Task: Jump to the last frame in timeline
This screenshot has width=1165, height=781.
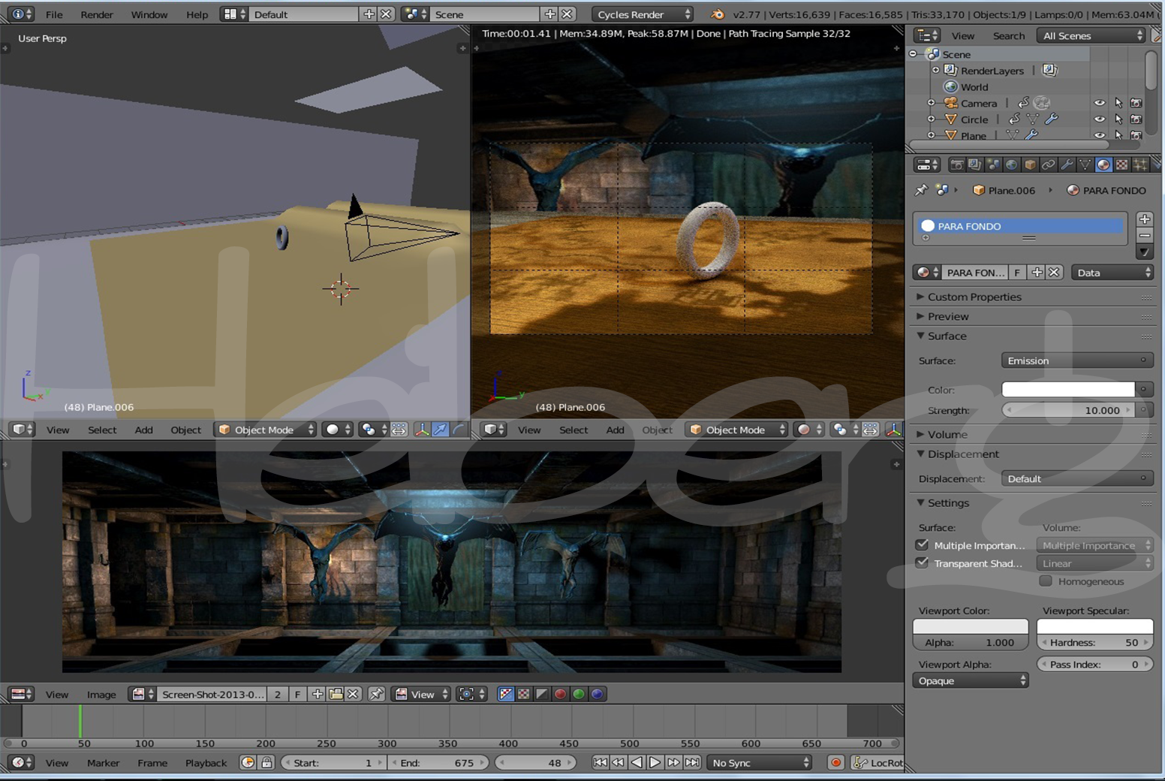Action: point(692,762)
